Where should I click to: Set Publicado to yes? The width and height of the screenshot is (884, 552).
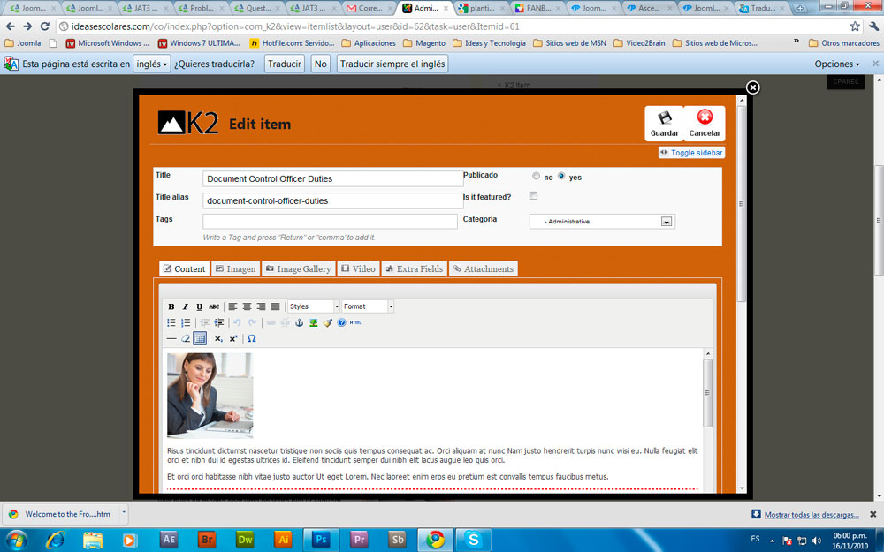tap(561, 177)
